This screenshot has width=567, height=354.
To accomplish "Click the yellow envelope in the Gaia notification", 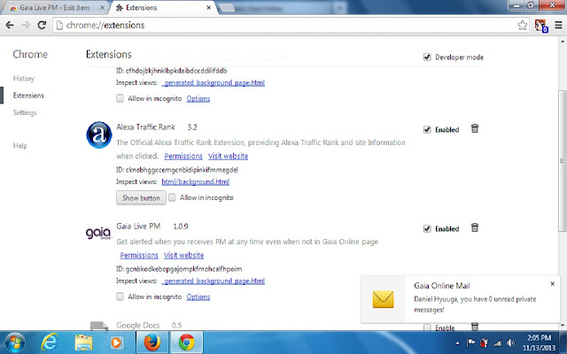I will [x=383, y=299].
